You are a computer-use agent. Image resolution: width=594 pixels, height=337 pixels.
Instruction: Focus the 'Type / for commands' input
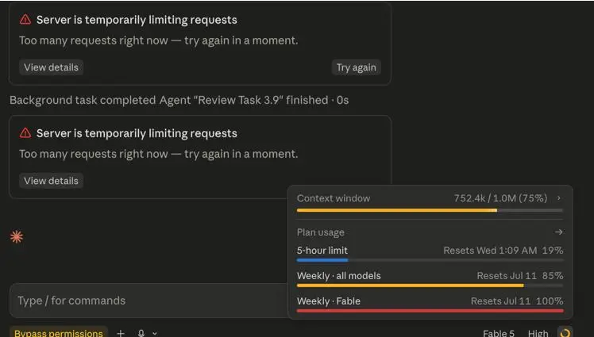tap(148, 301)
